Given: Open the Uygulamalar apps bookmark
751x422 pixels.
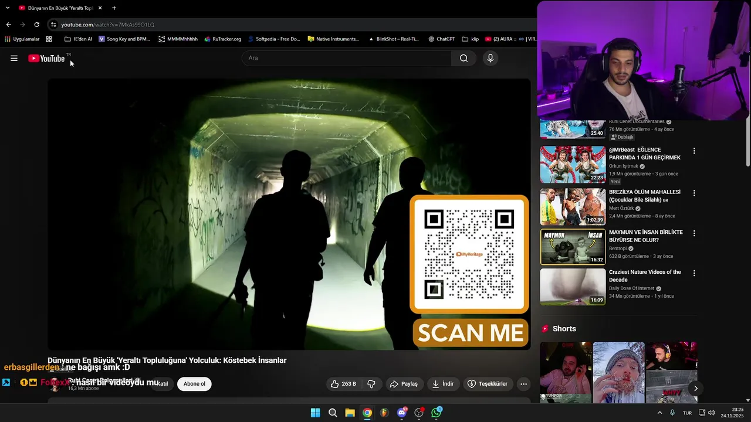Looking at the screenshot, I should (22, 39).
